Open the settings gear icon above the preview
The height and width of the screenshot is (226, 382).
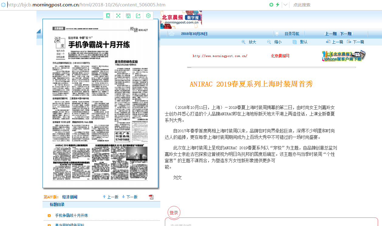[x=148, y=16]
